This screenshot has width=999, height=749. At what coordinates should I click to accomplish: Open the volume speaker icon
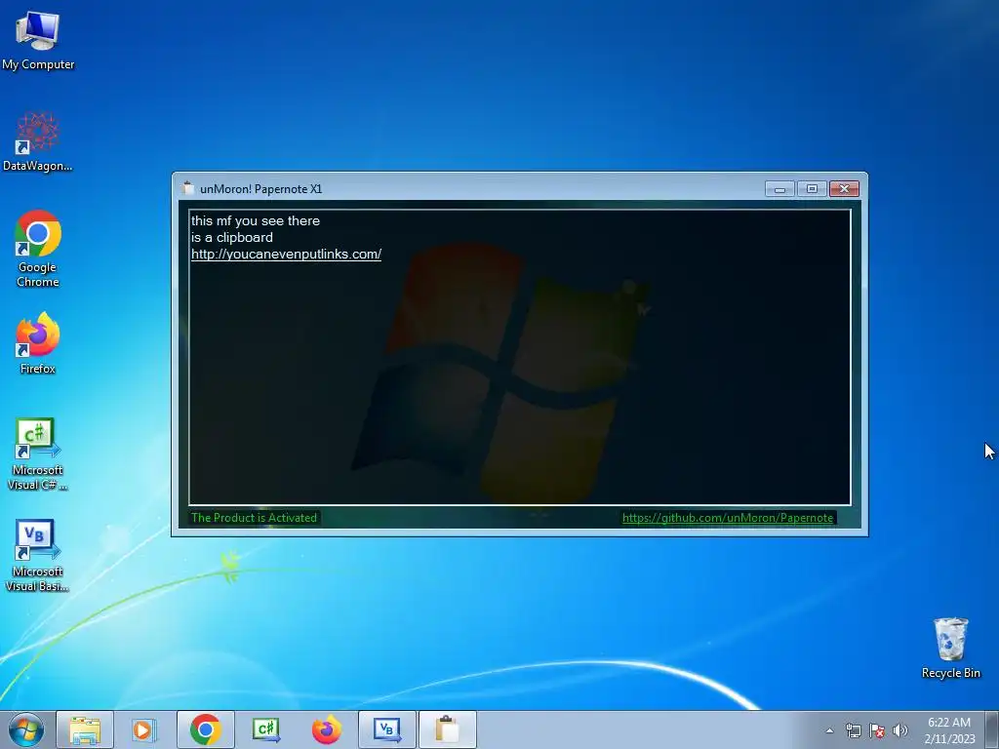click(900, 730)
